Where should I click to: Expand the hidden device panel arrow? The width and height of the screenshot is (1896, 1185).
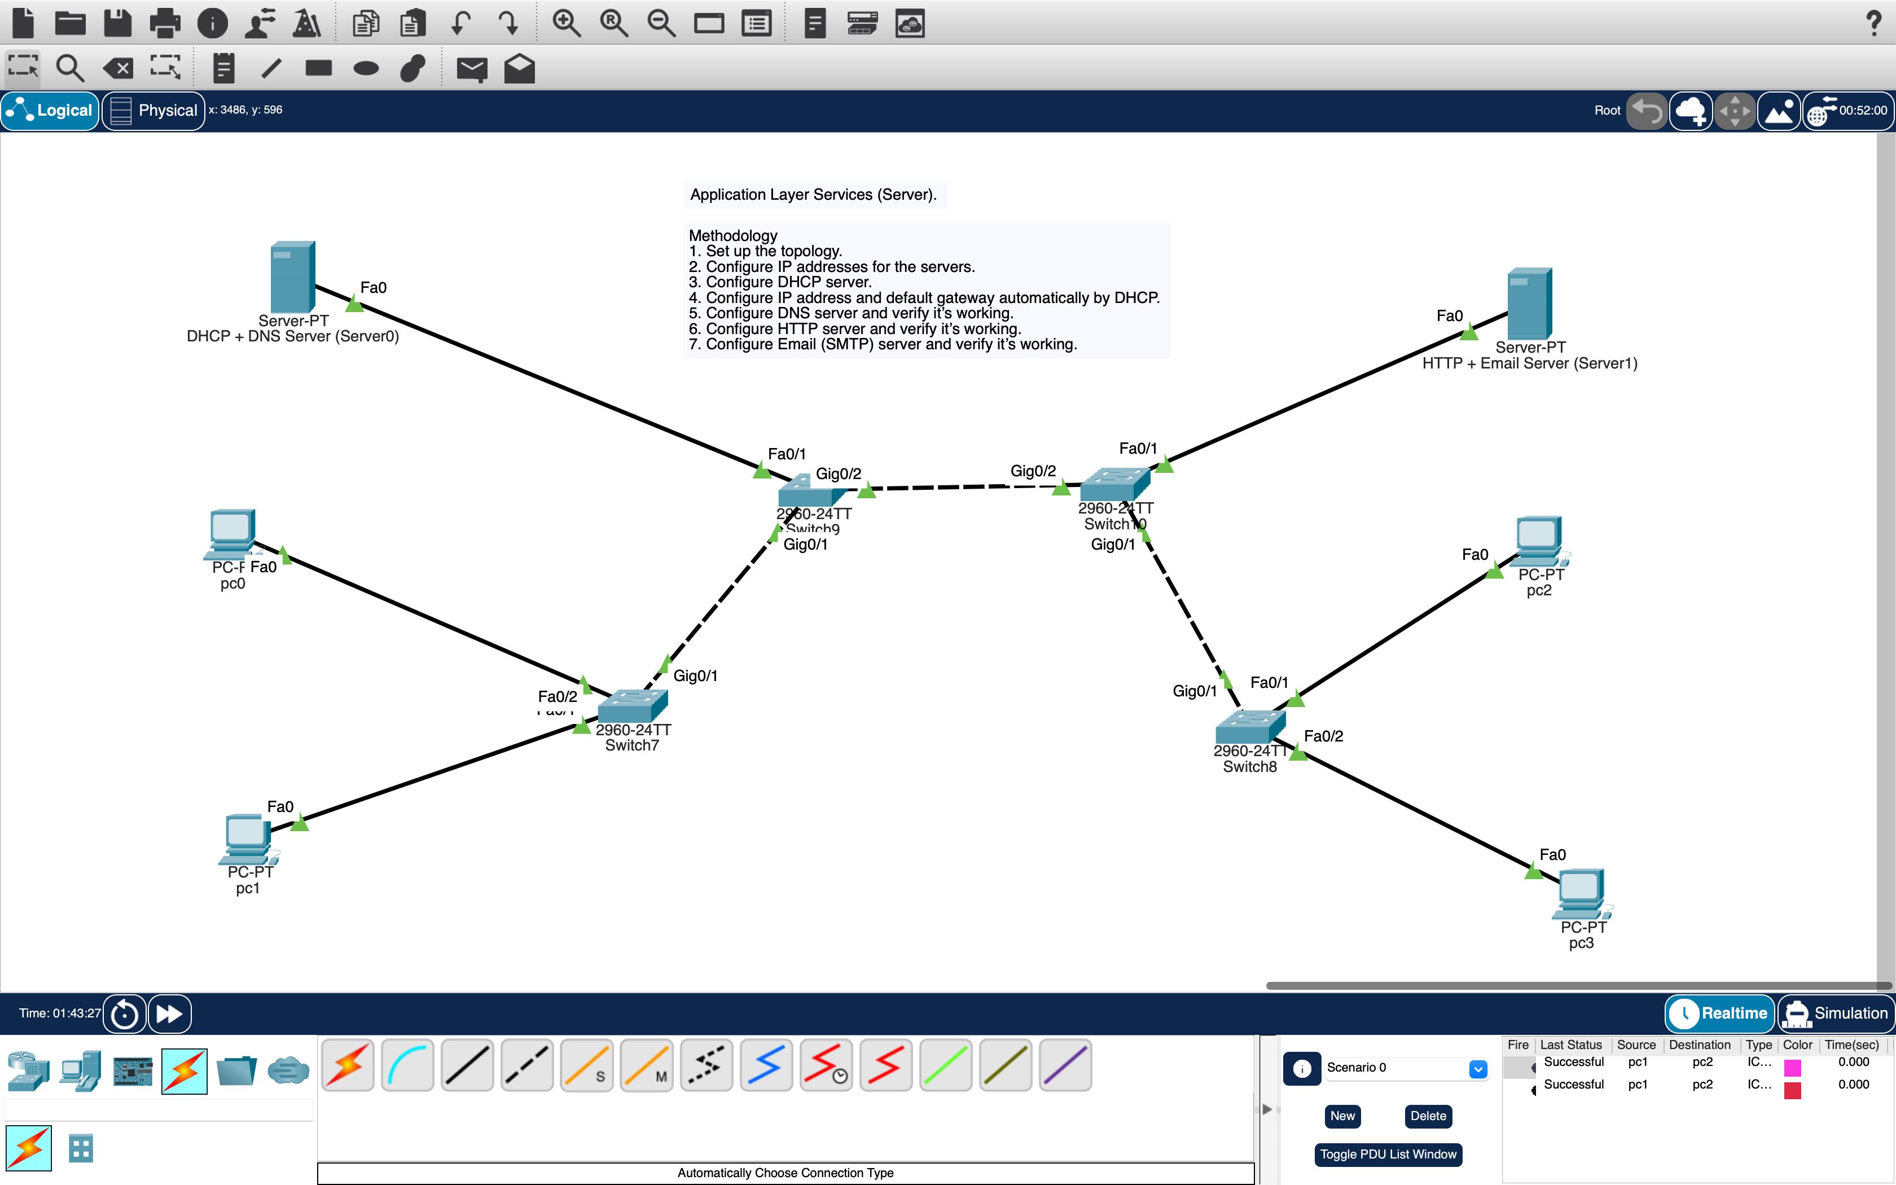click(x=1266, y=1109)
